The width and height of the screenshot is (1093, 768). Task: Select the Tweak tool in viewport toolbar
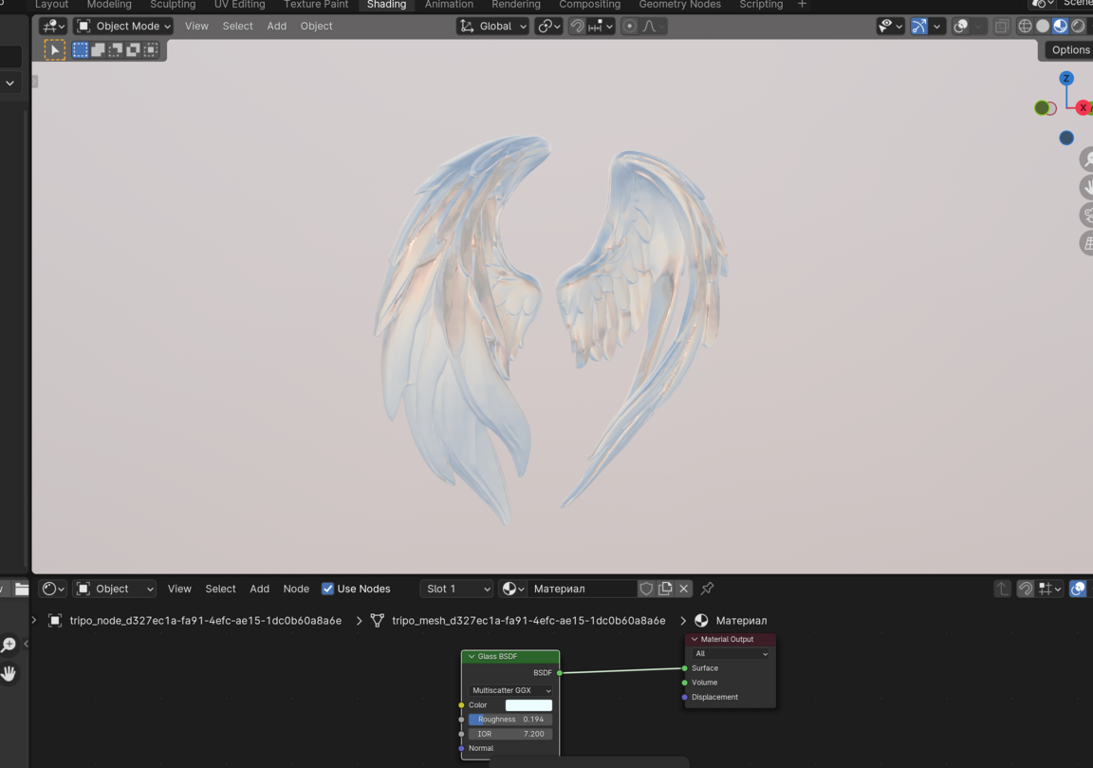click(55, 49)
